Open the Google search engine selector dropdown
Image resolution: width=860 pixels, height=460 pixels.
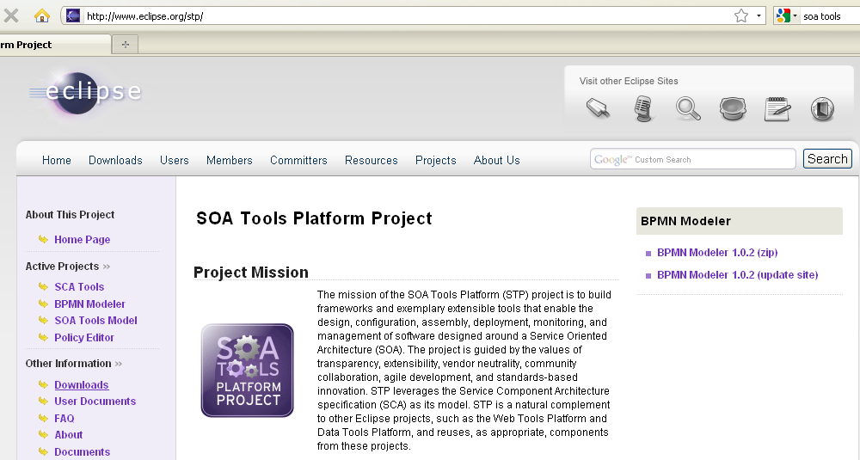pyautogui.click(x=786, y=15)
